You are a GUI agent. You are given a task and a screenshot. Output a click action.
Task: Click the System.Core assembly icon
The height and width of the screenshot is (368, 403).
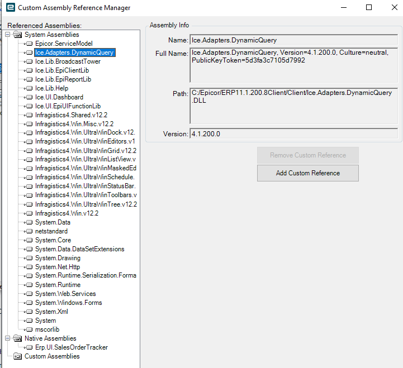pyautogui.click(x=29, y=240)
